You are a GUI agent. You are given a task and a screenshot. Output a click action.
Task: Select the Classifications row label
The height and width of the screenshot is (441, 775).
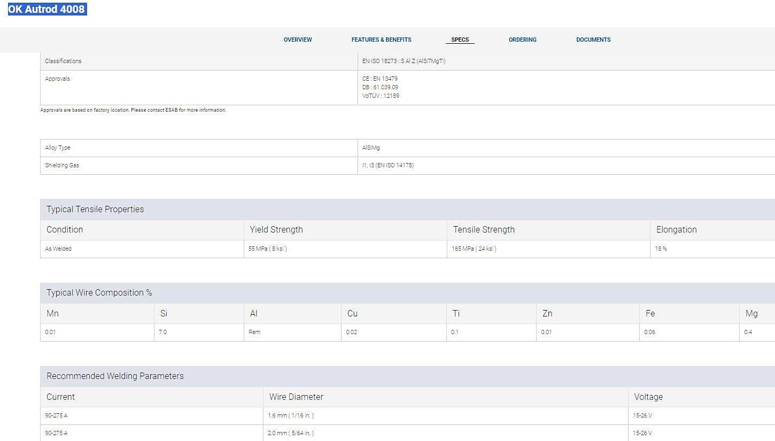[63, 61]
